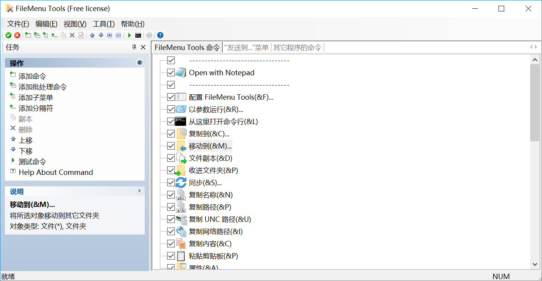
Task: Click the add separator toolbar icon
Action: [54, 35]
